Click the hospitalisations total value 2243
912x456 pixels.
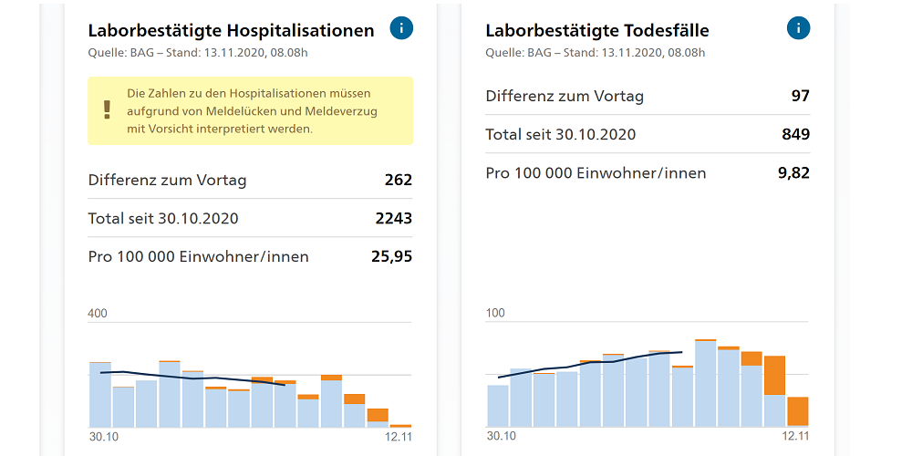(394, 218)
